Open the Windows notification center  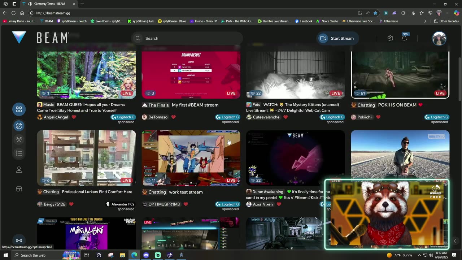coord(454,255)
